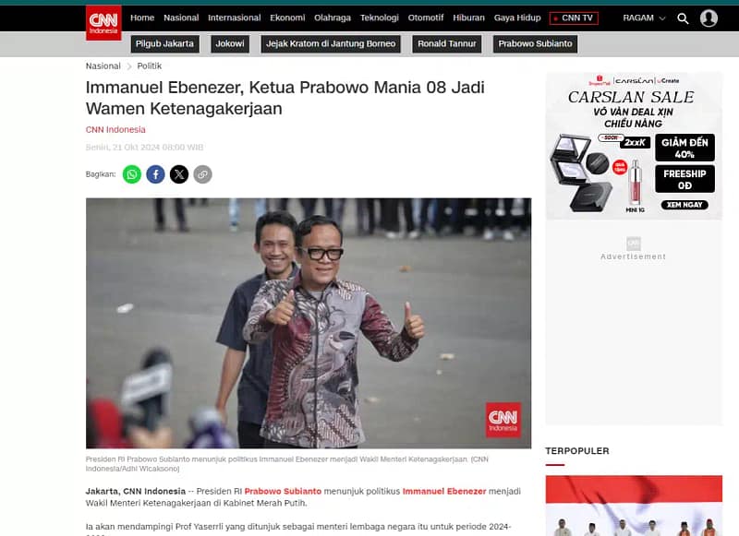
Task: Open the search magnifier icon
Action: (x=683, y=18)
